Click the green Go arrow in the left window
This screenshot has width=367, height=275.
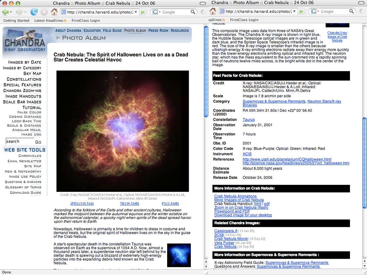pyautogui.click(x=143, y=12)
